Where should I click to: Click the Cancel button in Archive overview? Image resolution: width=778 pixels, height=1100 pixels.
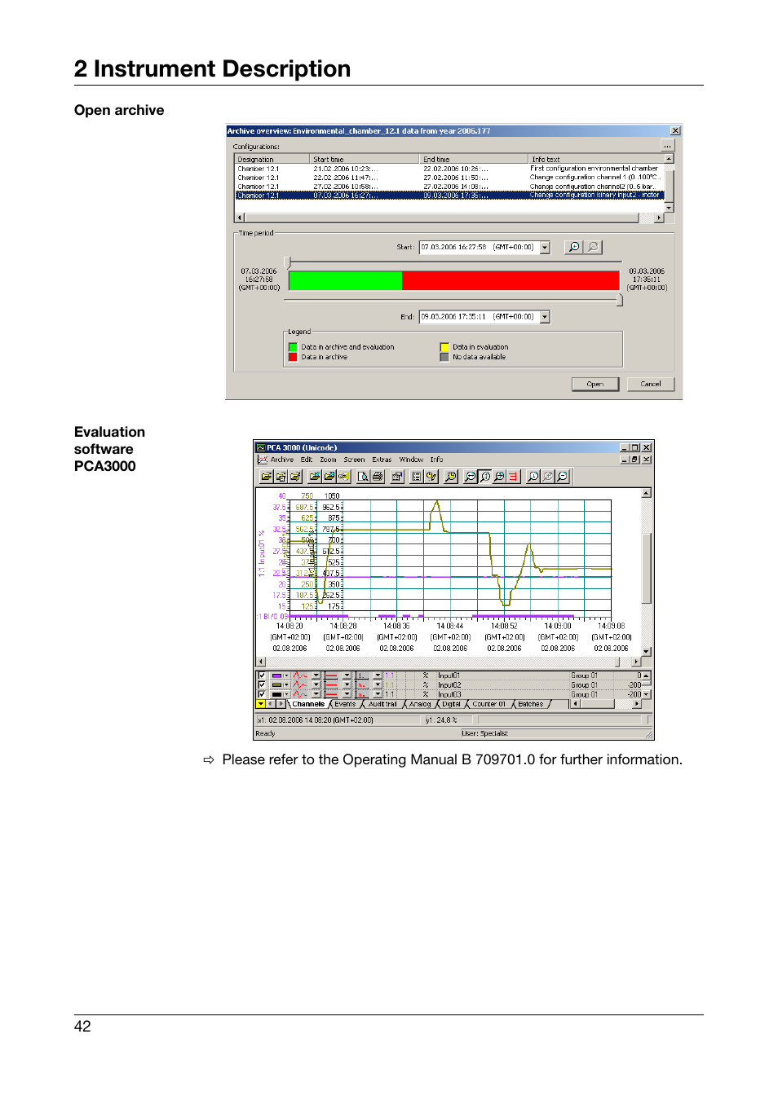[x=651, y=384]
